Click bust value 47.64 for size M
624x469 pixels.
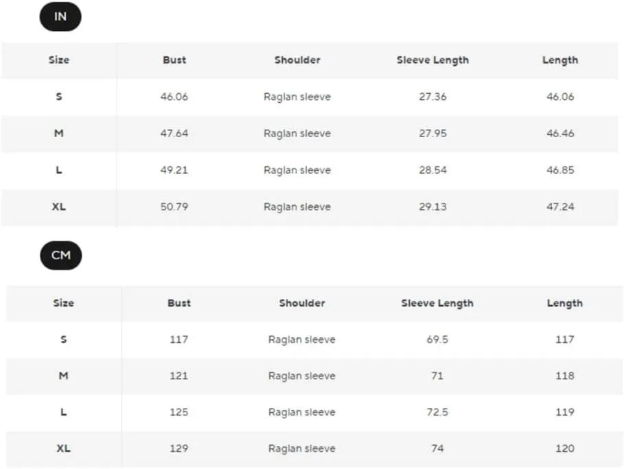174,133
